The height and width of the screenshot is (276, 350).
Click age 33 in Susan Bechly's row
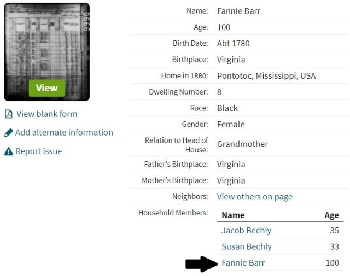click(334, 246)
